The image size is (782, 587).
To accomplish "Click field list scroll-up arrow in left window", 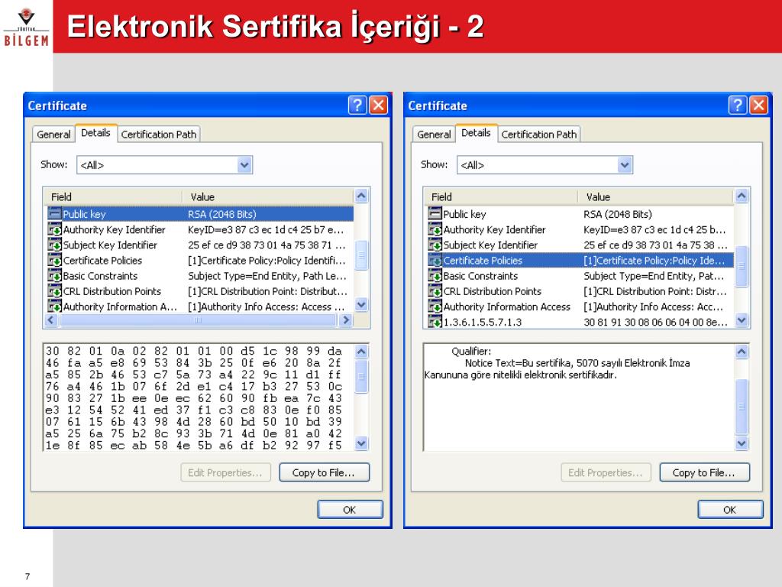I will tap(361, 196).
